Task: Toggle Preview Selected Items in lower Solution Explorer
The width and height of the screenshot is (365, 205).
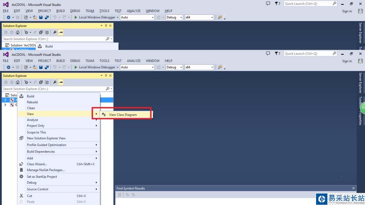Action: point(61,82)
